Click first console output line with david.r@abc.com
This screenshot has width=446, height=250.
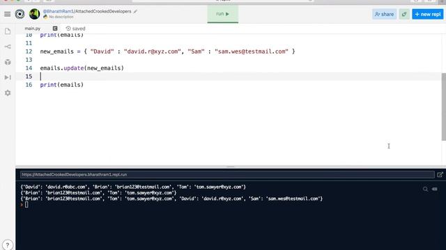(x=133, y=187)
